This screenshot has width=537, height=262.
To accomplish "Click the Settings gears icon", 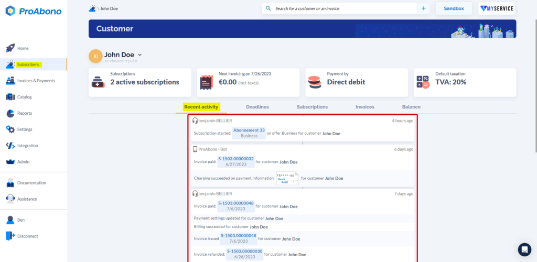I will point(10,129).
